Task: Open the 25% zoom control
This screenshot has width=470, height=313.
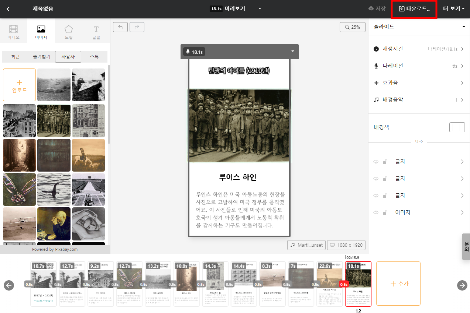Action: pyautogui.click(x=353, y=27)
